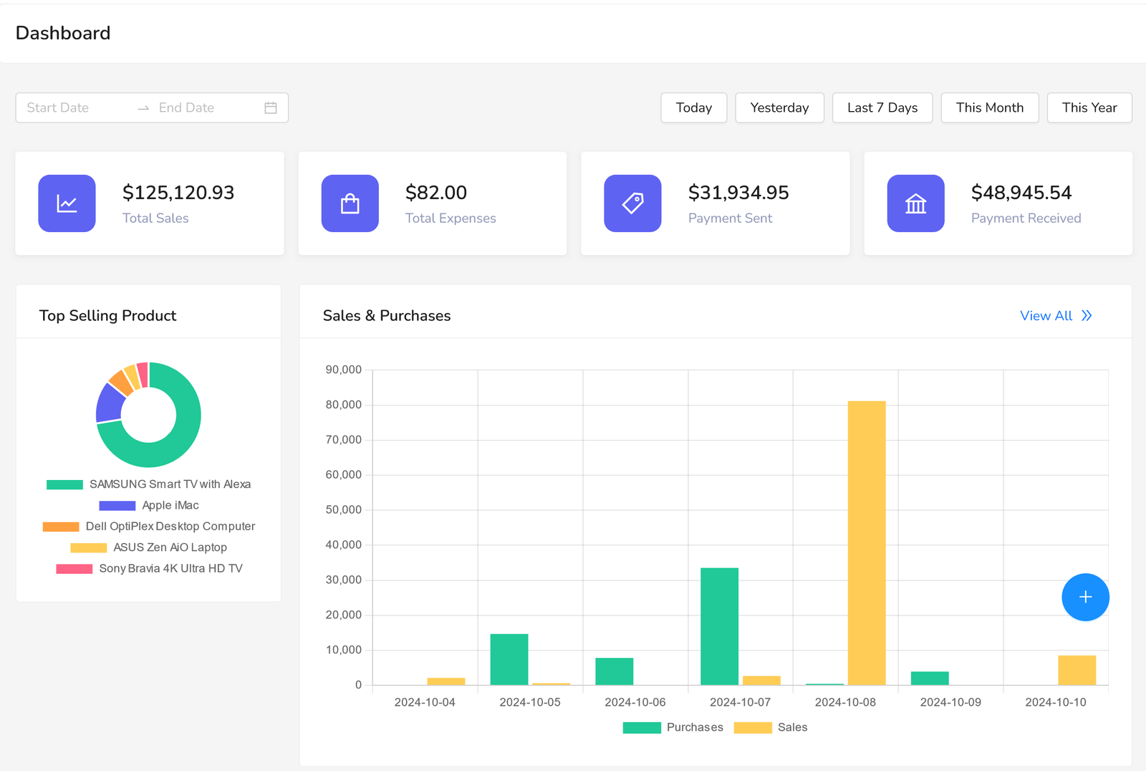
Task: Open the calendar icon in date range
Action: [271, 108]
